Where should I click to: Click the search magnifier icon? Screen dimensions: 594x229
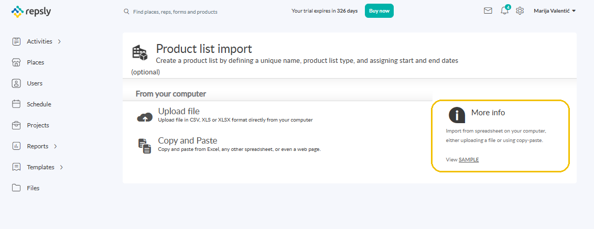(x=127, y=12)
